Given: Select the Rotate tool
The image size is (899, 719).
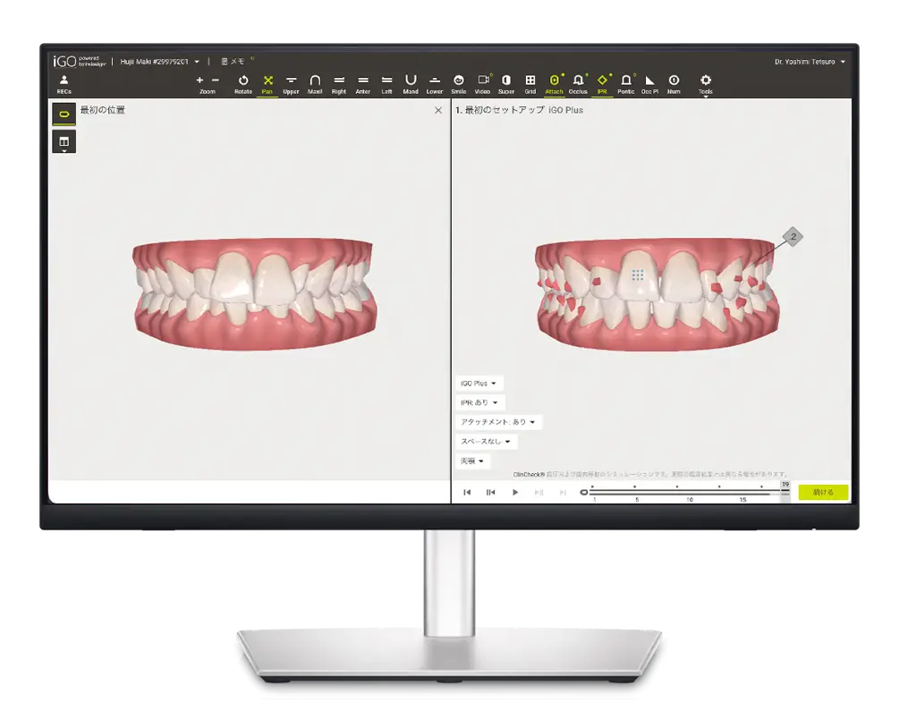Looking at the screenshot, I should (x=243, y=84).
